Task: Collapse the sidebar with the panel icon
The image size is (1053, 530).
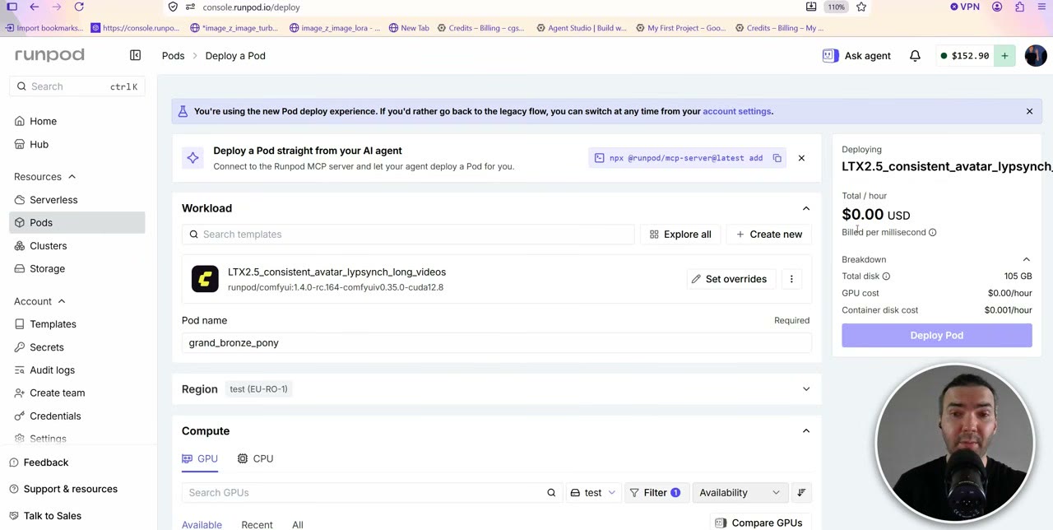Action: [135, 55]
